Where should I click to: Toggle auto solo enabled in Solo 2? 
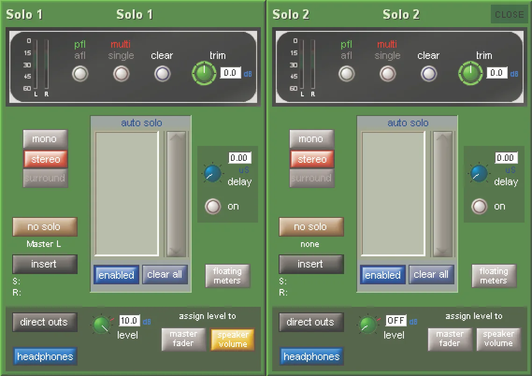point(383,275)
